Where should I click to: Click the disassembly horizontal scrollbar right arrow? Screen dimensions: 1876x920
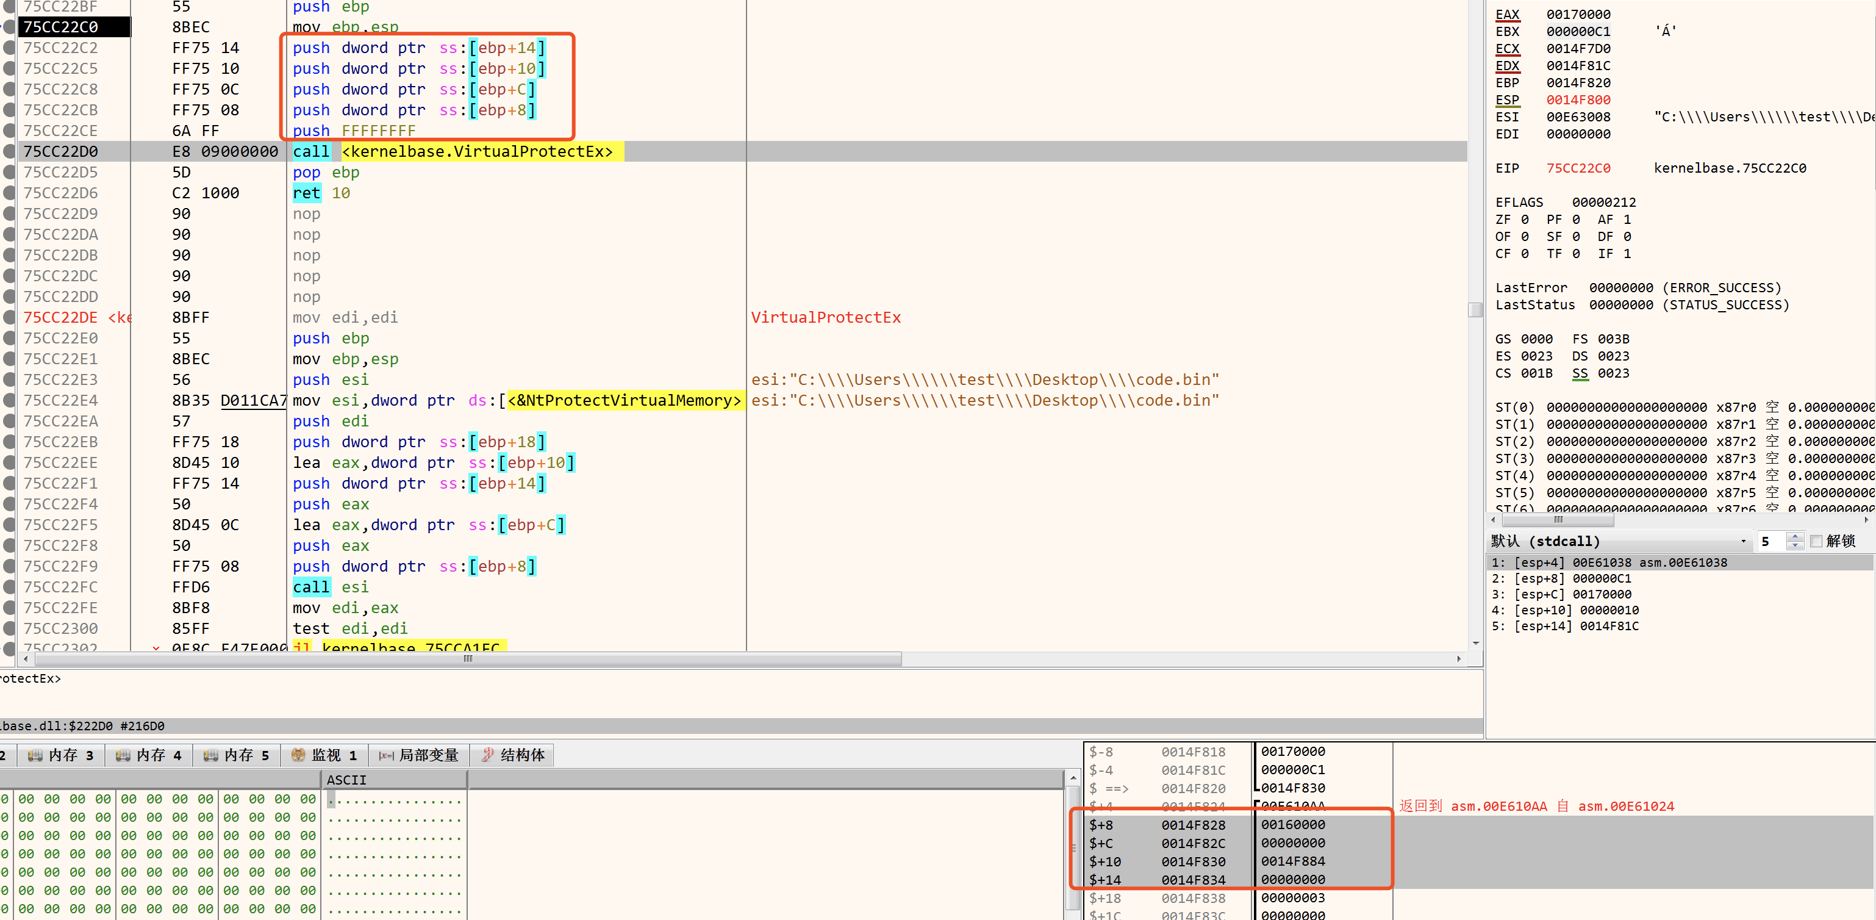[1459, 659]
